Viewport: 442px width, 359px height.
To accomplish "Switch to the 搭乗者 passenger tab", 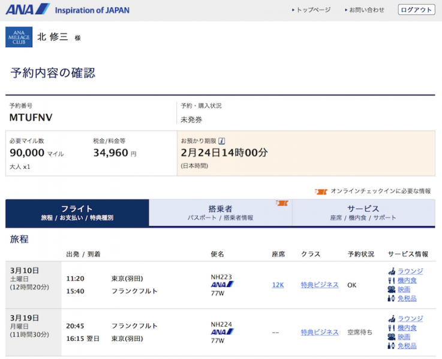I will point(221,213).
